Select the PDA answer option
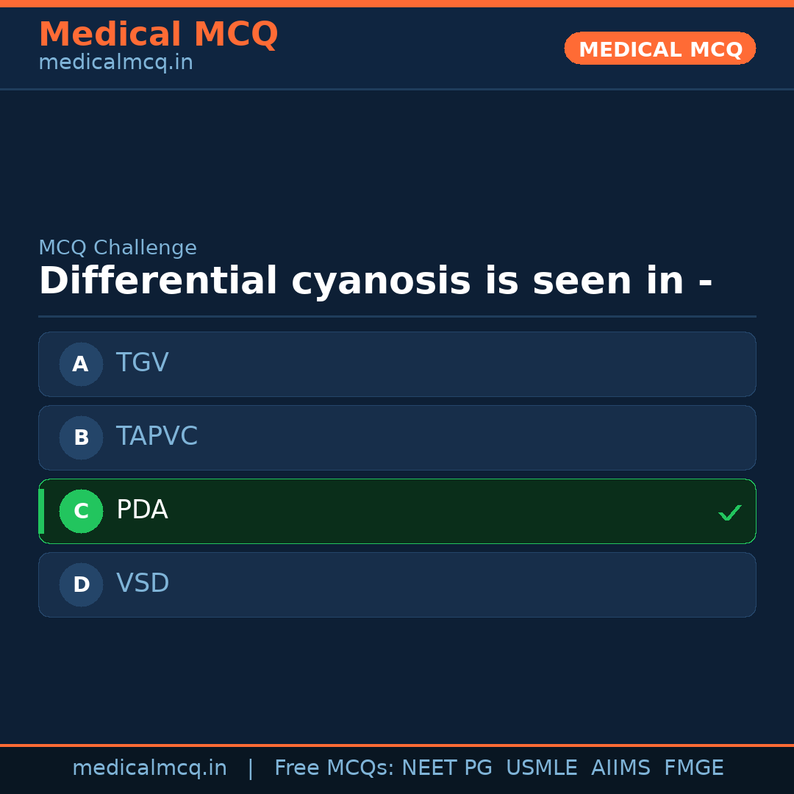The image size is (794, 794). [397, 511]
